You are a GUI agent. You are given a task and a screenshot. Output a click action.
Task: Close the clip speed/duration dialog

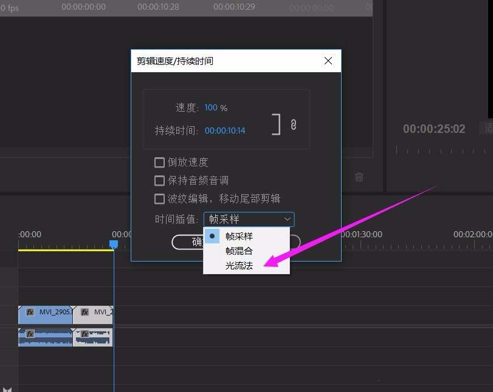[328, 61]
